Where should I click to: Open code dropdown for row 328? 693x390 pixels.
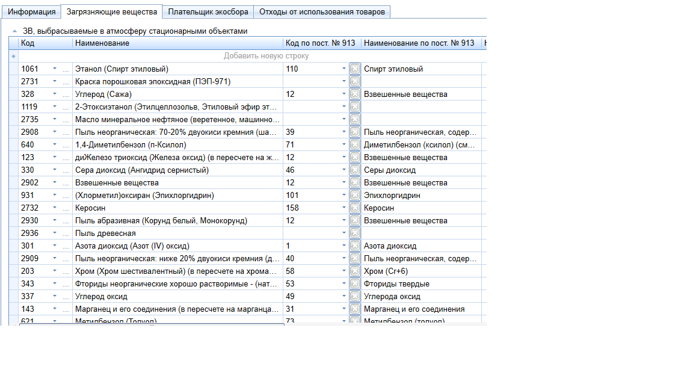55,94
